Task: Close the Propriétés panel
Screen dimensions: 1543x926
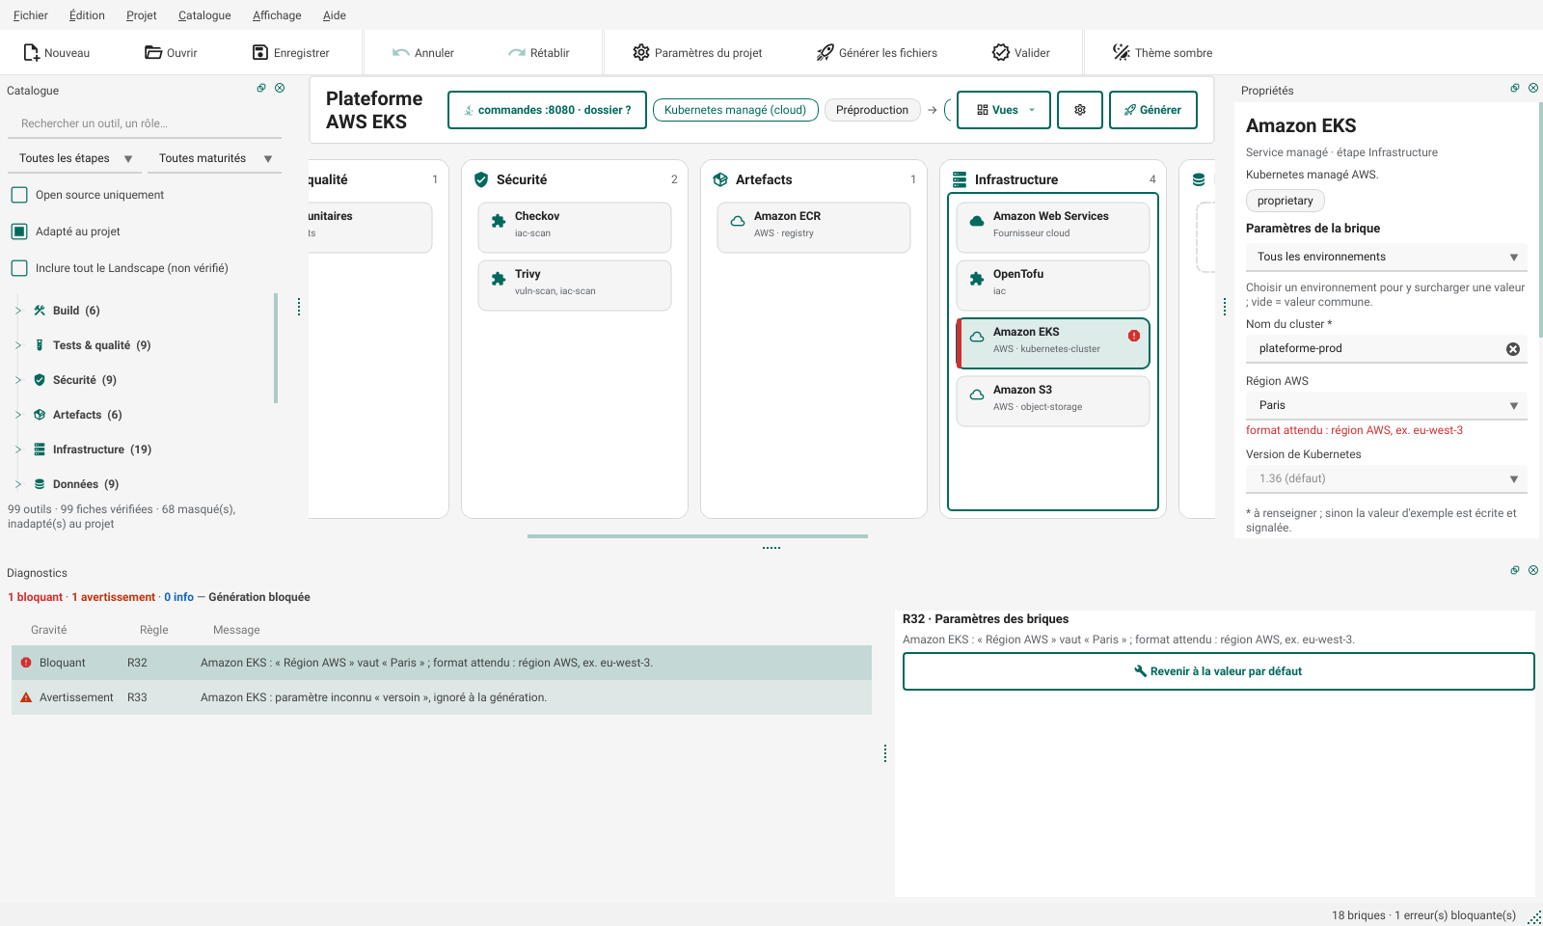Action: 1533,88
